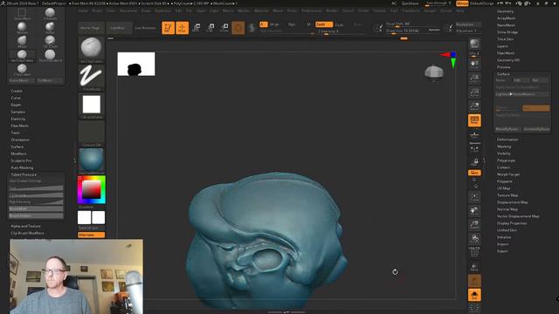Click the Frame mesh icon

[x=474, y=197]
